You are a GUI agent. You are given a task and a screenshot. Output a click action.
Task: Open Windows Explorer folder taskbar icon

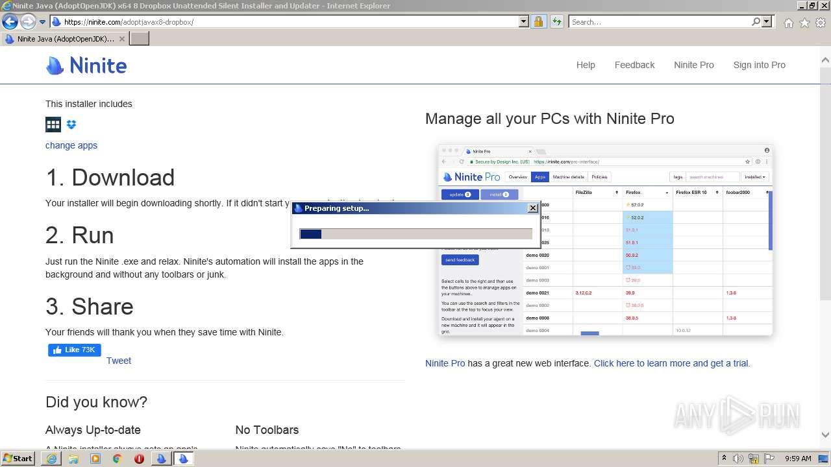point(73,459)
